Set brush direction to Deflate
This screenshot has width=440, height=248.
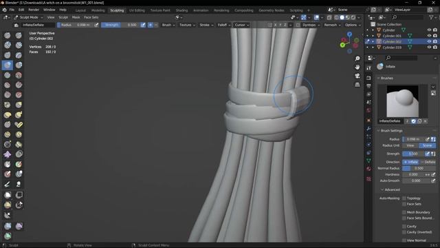point(428,163)
